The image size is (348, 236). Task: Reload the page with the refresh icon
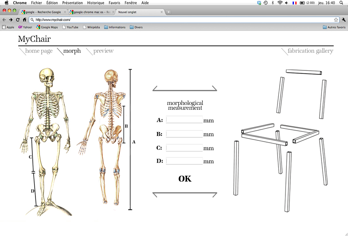click(x=18, y=20)
